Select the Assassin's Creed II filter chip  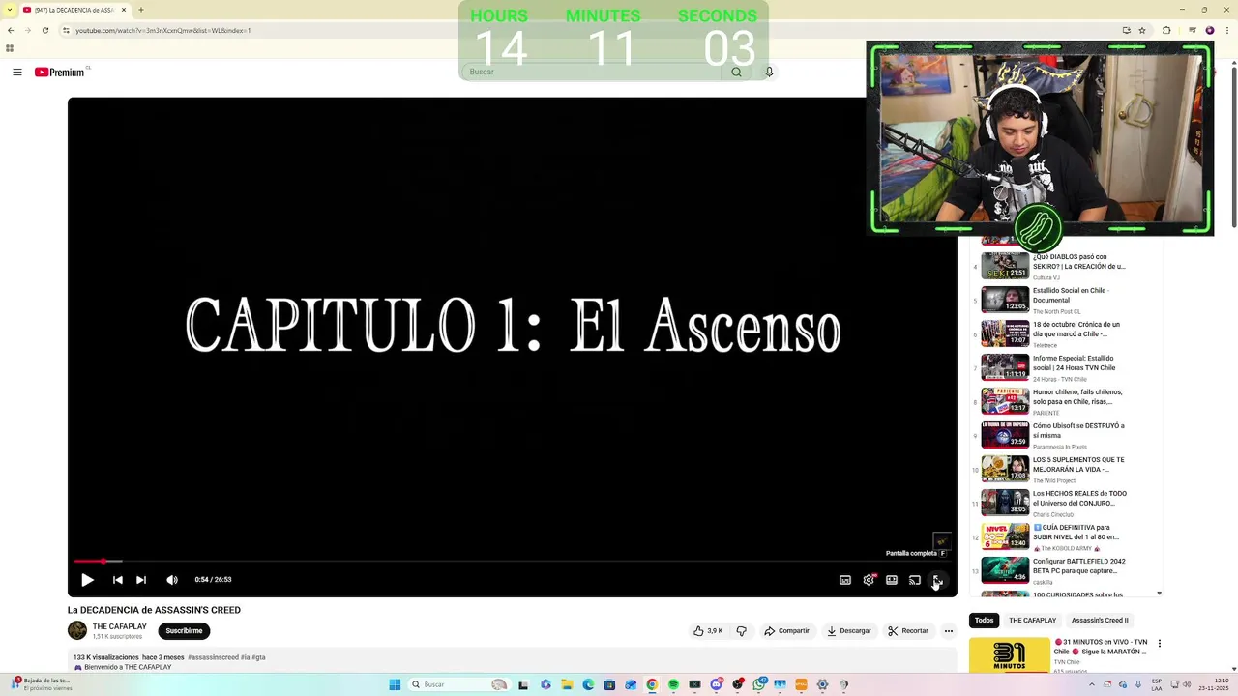1100,621
